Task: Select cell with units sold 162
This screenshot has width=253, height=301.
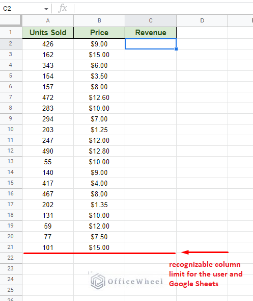Action: pyautogui.click(x=48, y=55)
